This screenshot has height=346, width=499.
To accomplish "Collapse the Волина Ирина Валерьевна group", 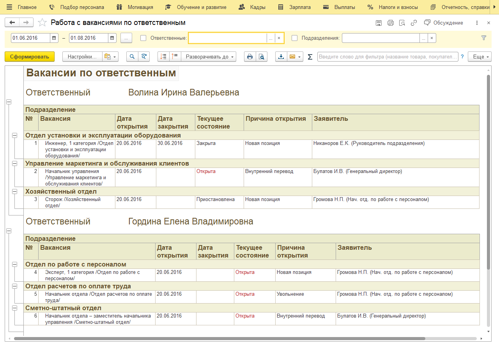I will [x=9, y=102].
